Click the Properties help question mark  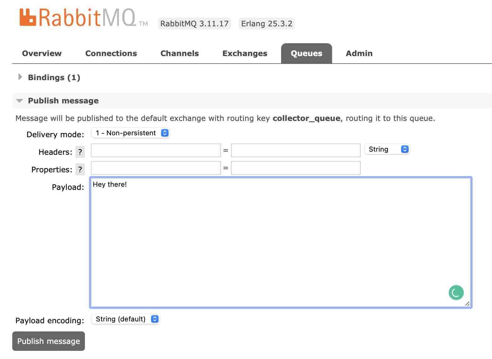pos(80,169)
